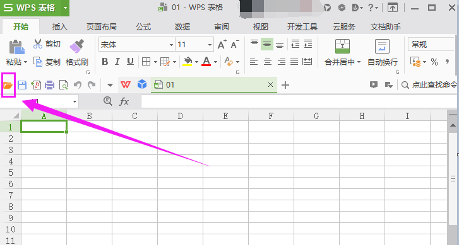Click the distributed alignment icon
The height and width of the screenshot is (245, 459).
(x=307, y=62)
